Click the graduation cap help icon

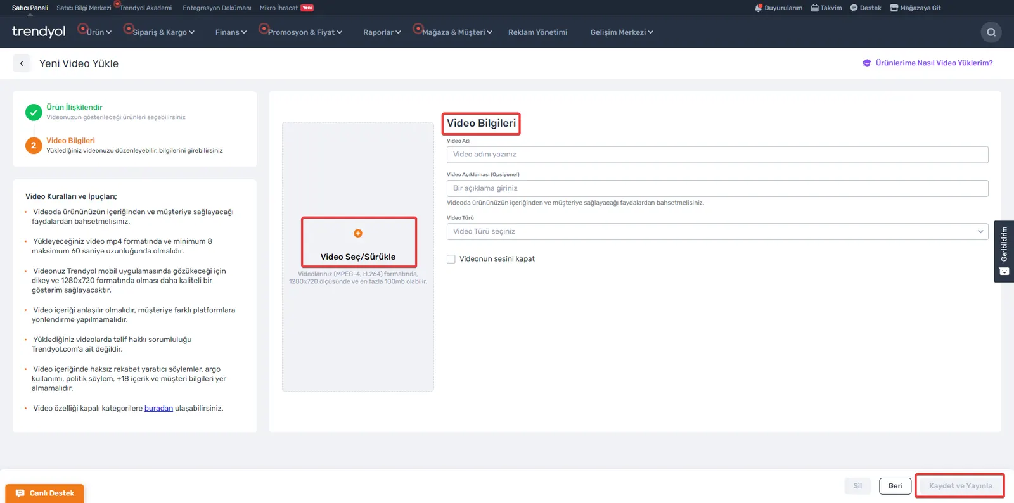pos(867,63)
